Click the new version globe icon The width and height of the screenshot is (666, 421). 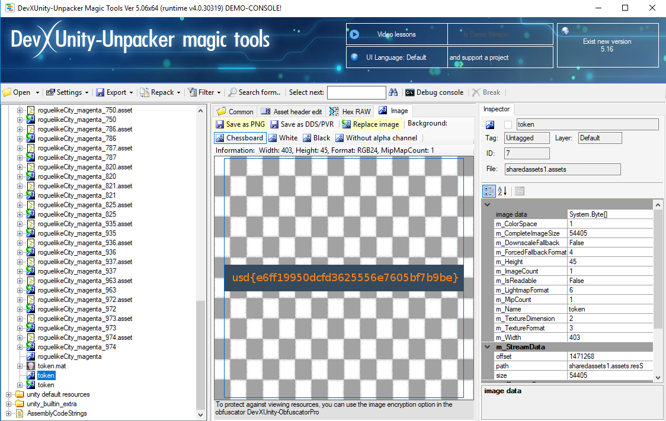point(565,31)
